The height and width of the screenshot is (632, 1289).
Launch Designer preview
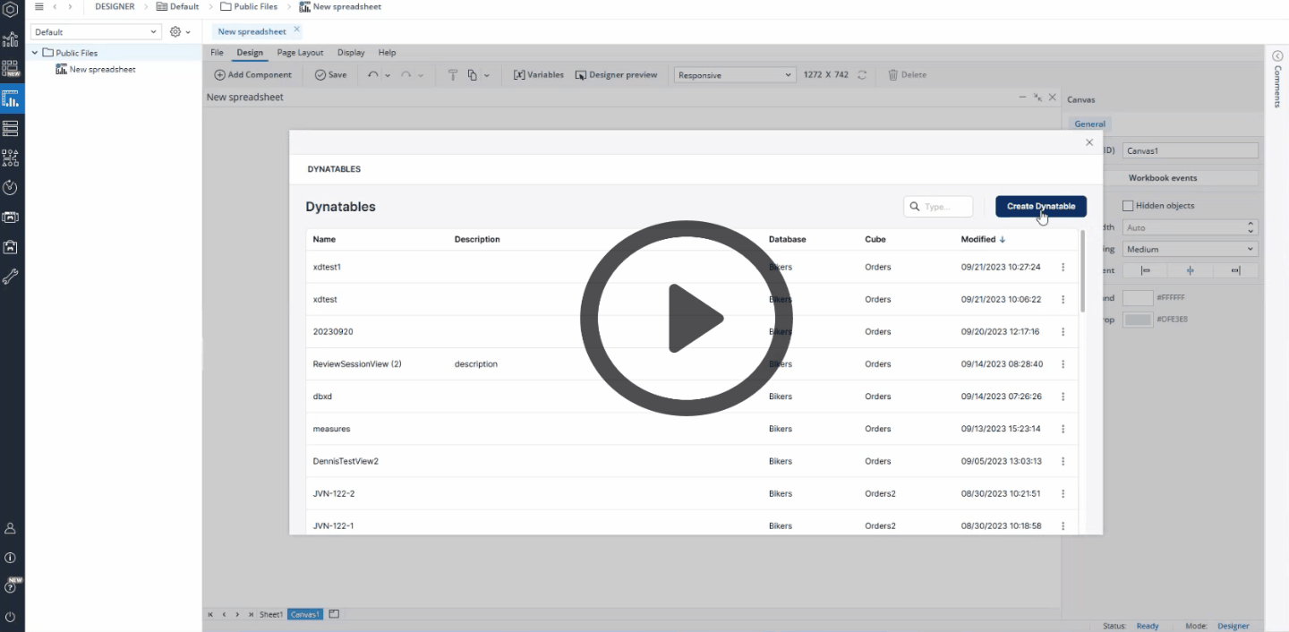(616, 75)
